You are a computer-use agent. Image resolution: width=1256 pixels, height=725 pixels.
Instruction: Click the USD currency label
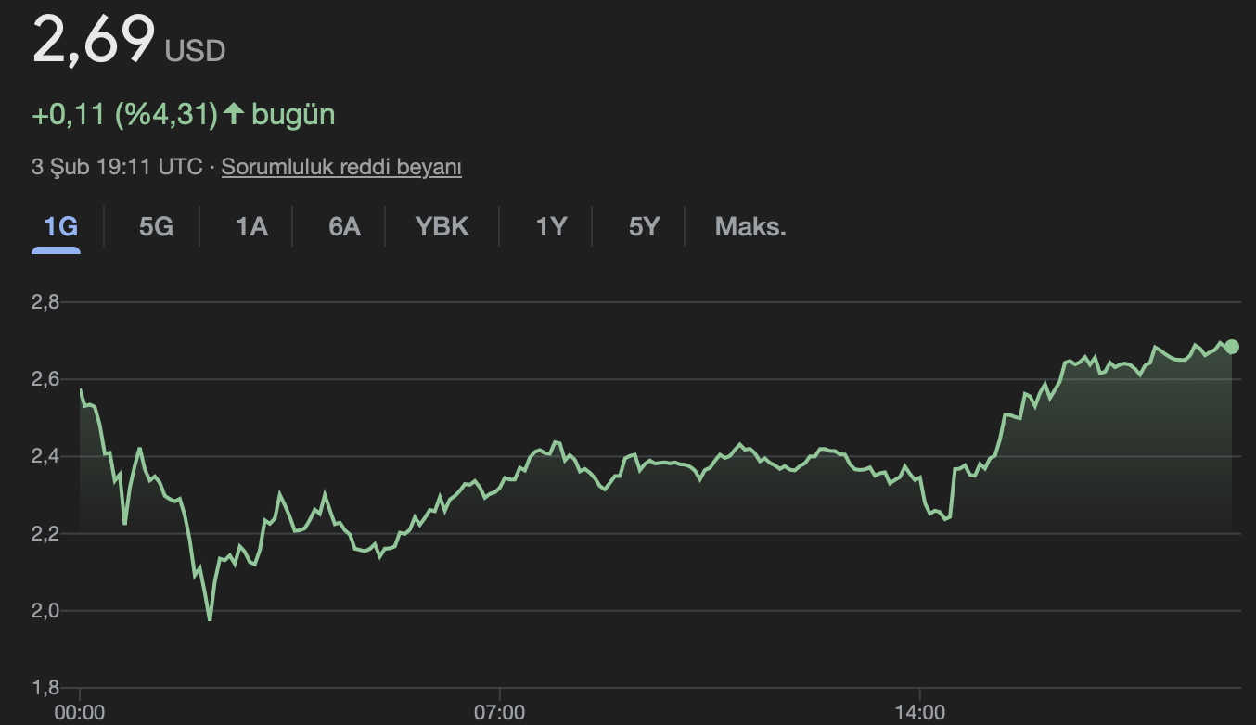tap(195, 51)
